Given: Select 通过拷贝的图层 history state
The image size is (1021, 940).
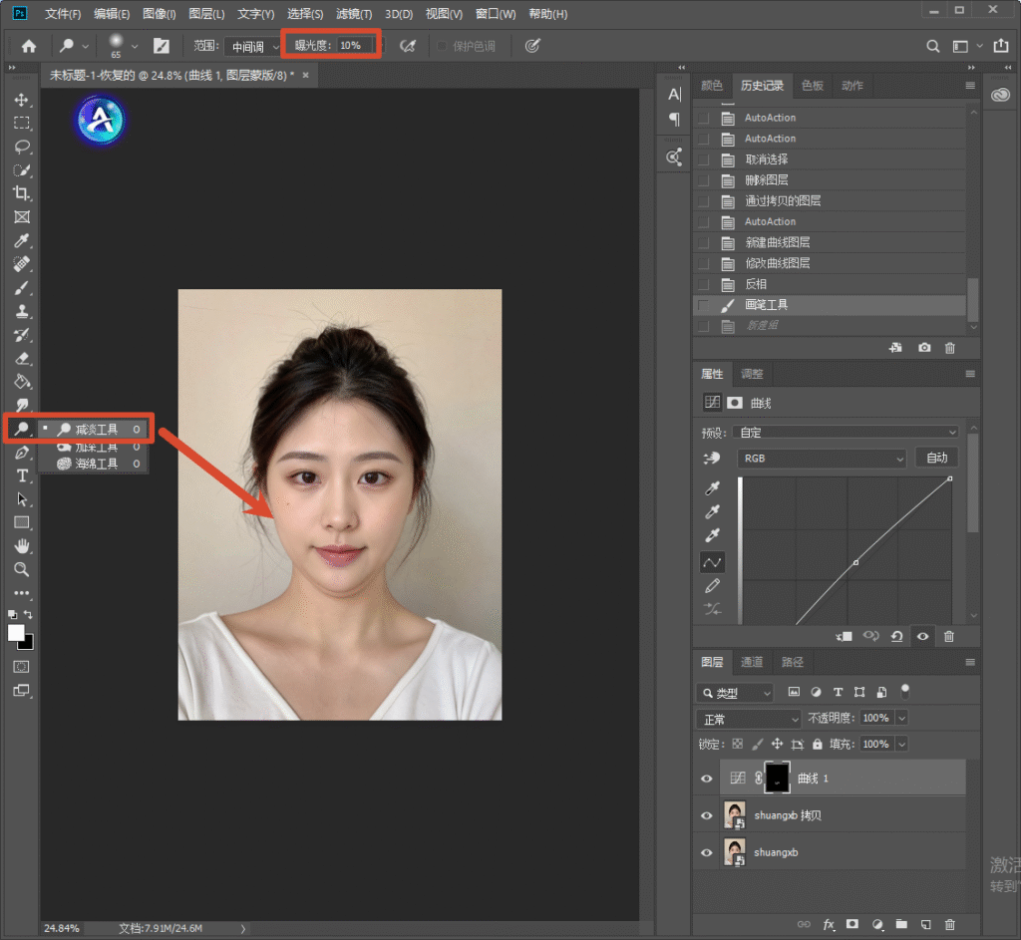Looking at the screenshot, I should pos(829,201).
